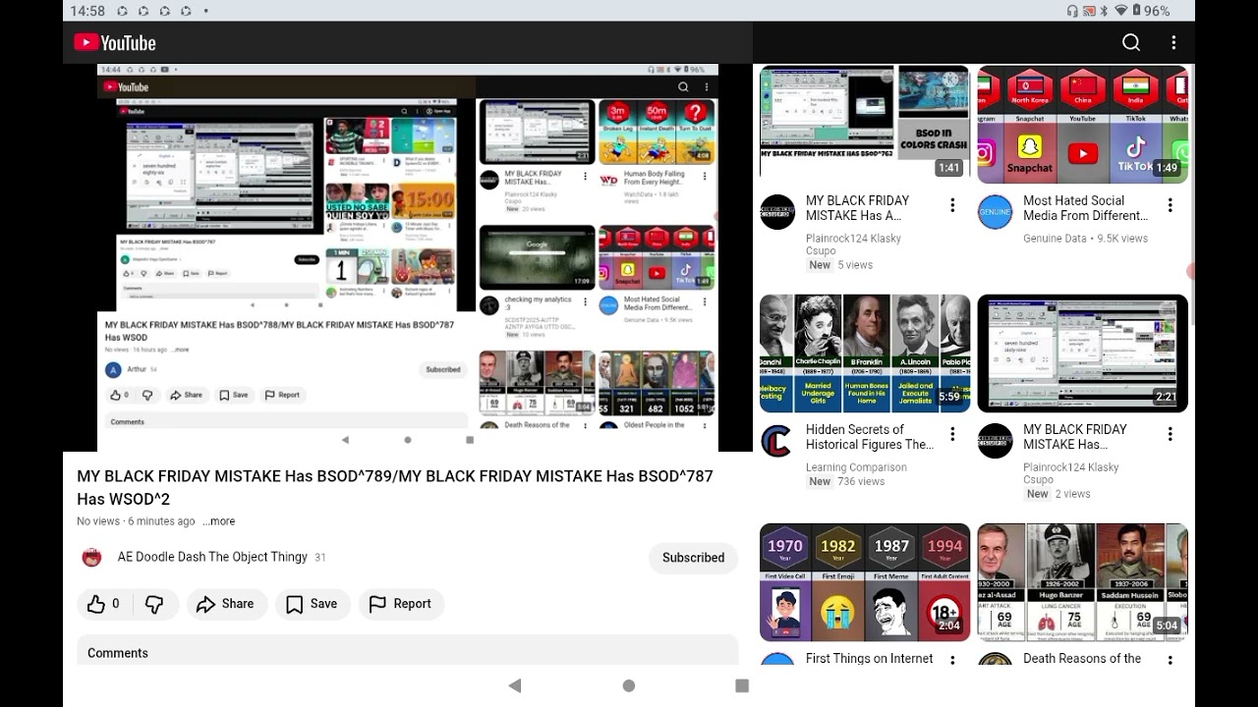Select the '736 views' text
Image resolution: width=1258 pixels, height=707 pixels.
point(863,482)
